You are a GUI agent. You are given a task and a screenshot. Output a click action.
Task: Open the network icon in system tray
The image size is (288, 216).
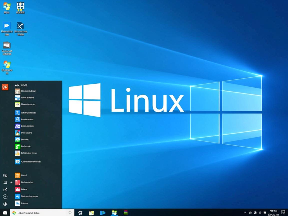point(255,212)
